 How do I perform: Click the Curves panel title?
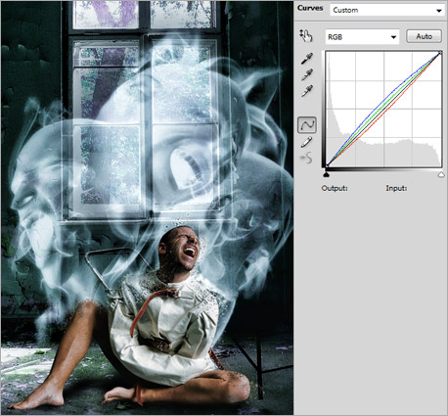(x=310, y=8)
